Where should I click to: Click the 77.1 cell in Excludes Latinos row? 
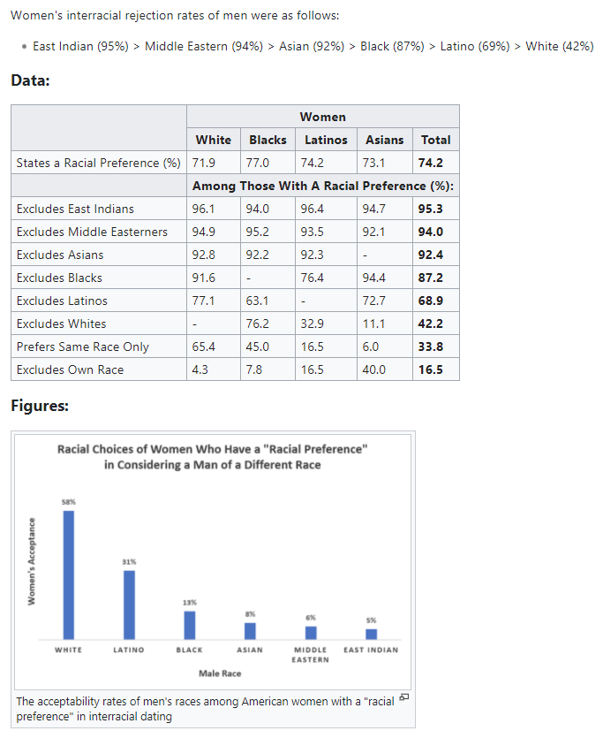214,301
